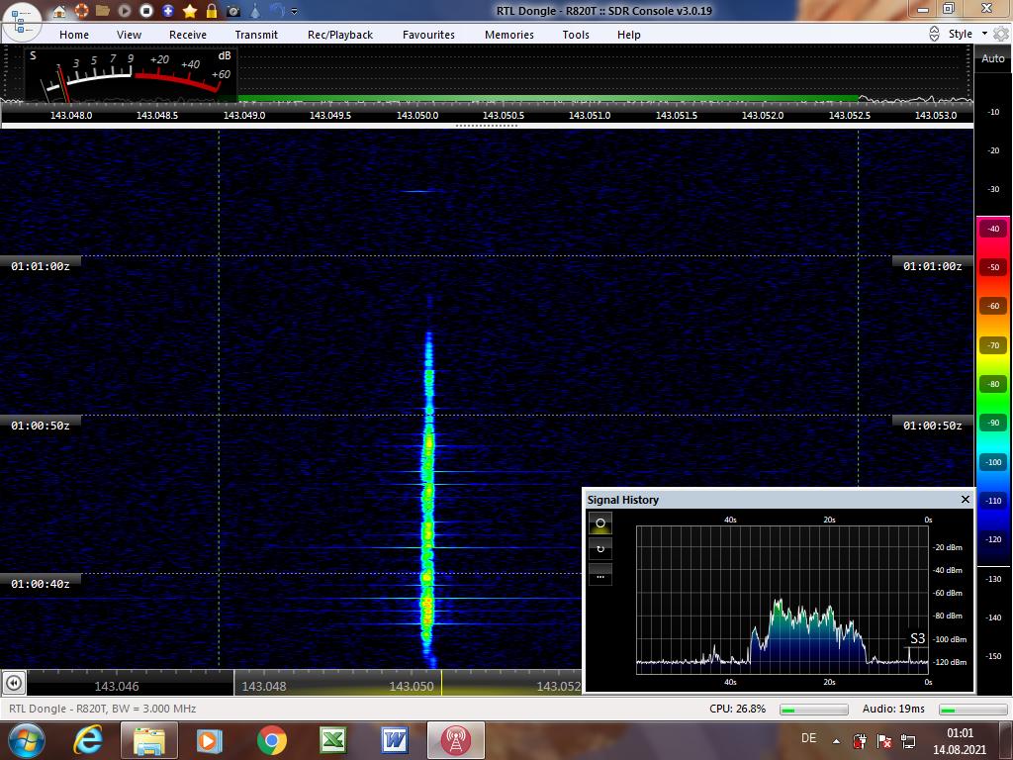
Task: Click the blue swirl icon in quick toolbar
Action: click(x=277, y=11)
